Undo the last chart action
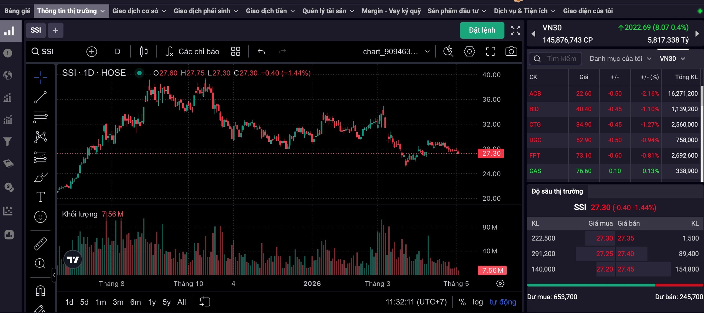Viewport: 704px width, 313px height. tap(261, 51)
